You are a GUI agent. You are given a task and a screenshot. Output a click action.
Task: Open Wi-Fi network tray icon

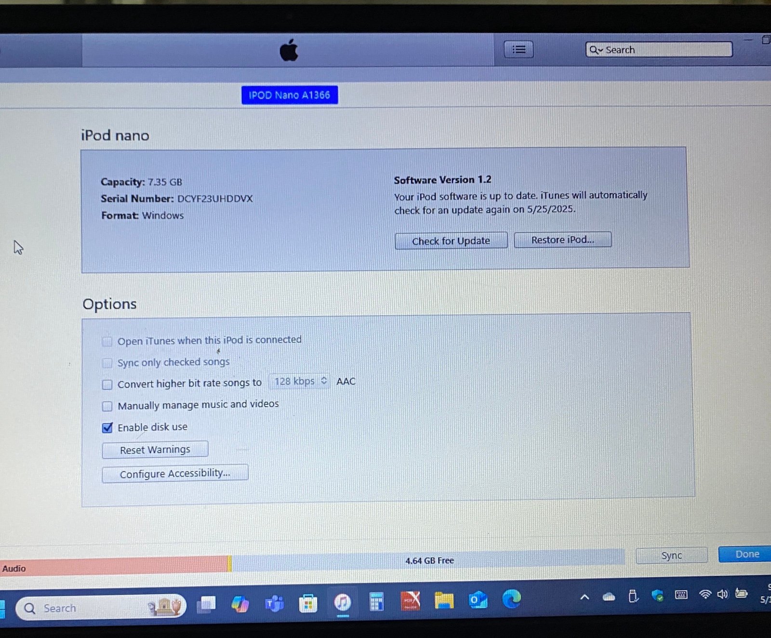coord(705,594)
